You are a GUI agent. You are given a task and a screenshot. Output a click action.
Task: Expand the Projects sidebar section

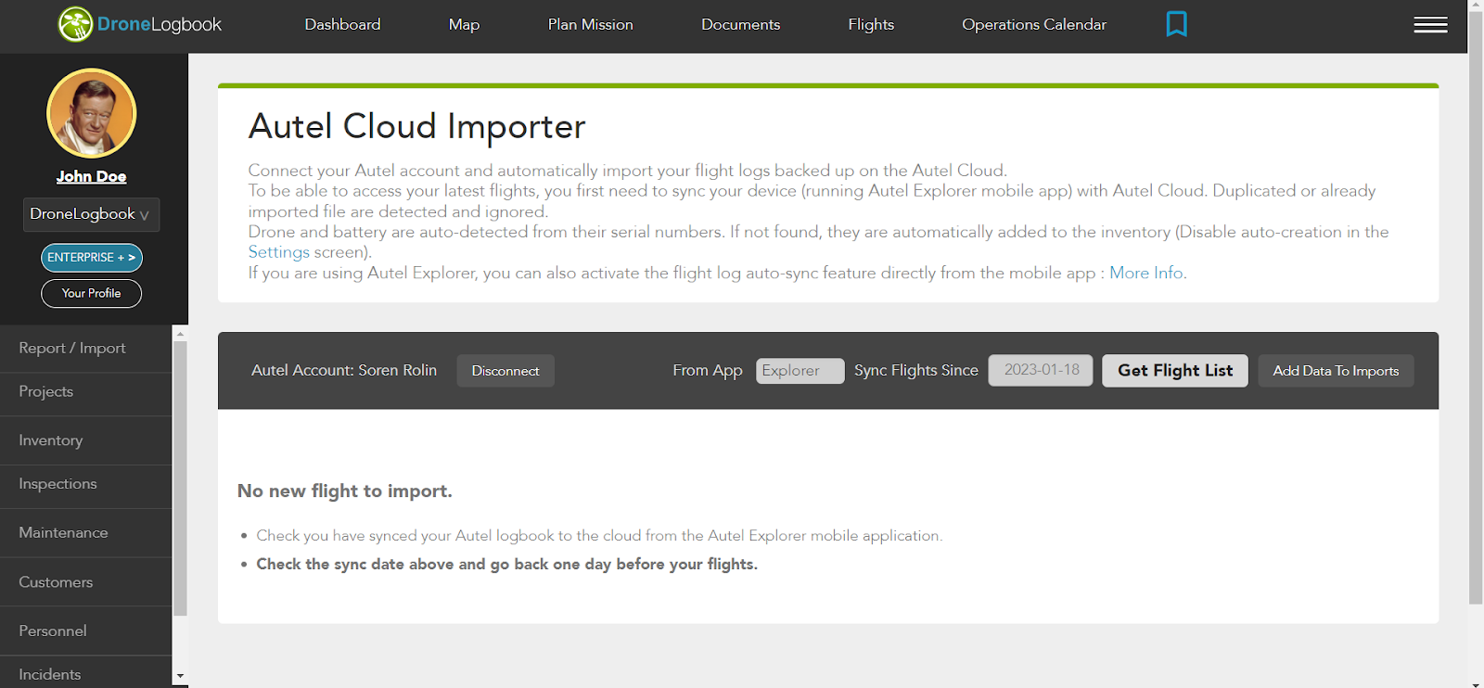(x=86, y=392)
